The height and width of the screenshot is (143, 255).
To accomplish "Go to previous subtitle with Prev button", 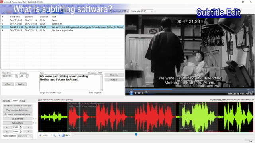I will (x=8, y=84).
